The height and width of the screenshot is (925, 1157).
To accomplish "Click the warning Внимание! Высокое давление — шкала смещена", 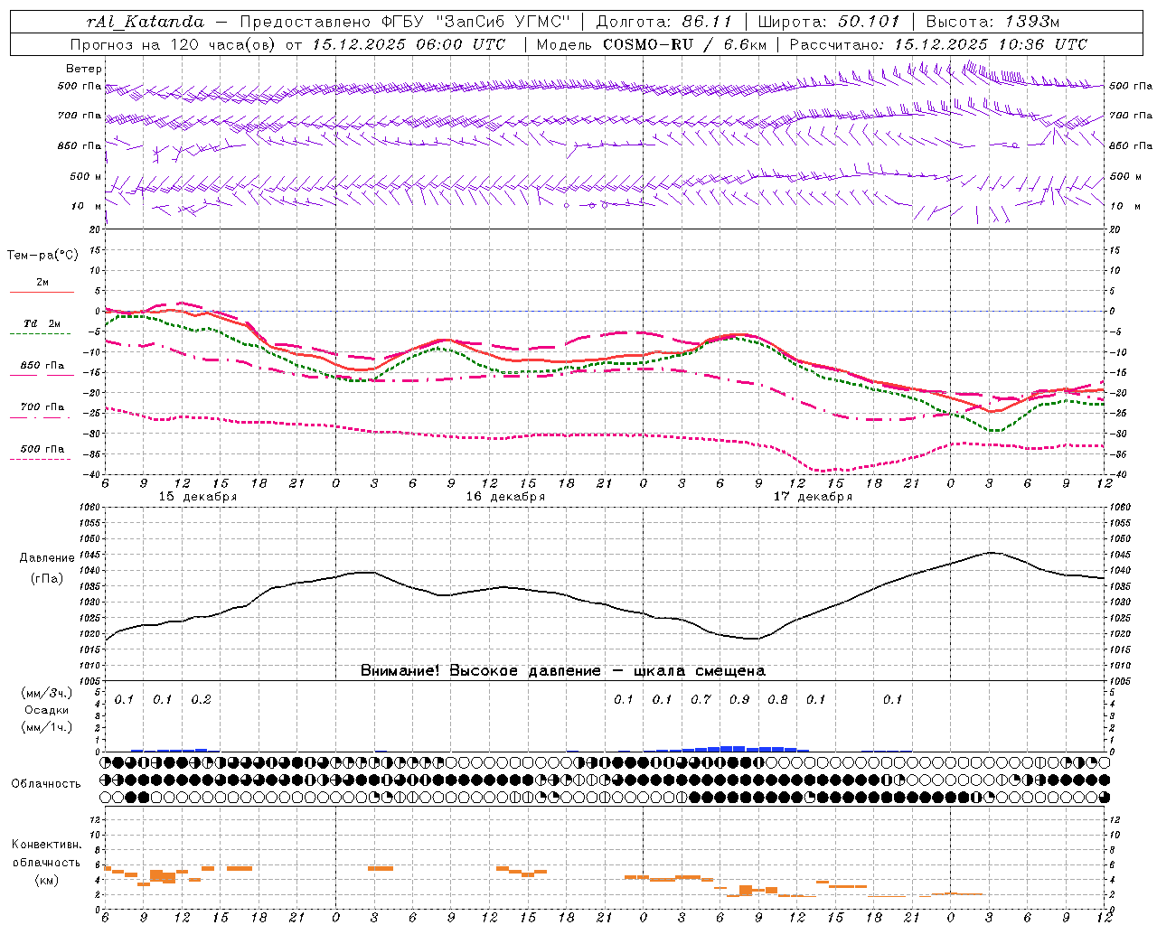I will coord(563,671).
